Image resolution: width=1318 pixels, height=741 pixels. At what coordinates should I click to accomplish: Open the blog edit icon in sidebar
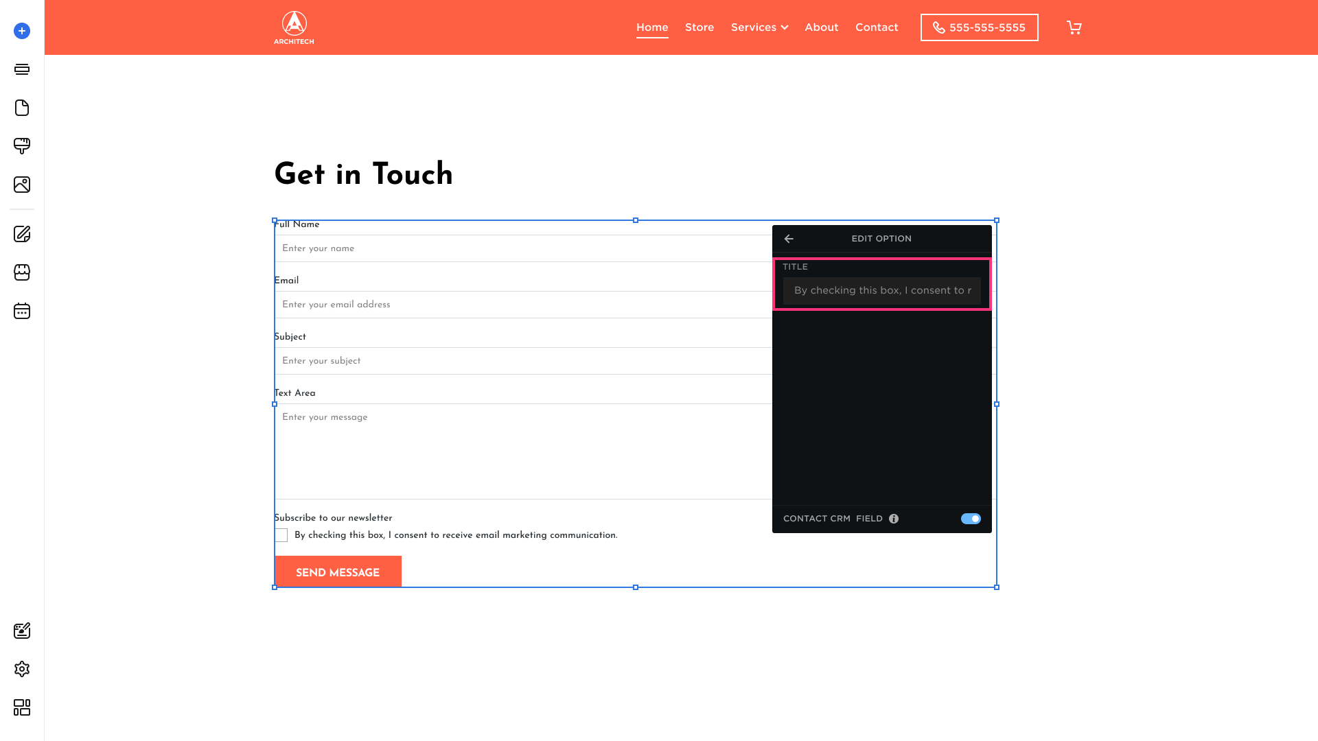click(x=22, y=234)
